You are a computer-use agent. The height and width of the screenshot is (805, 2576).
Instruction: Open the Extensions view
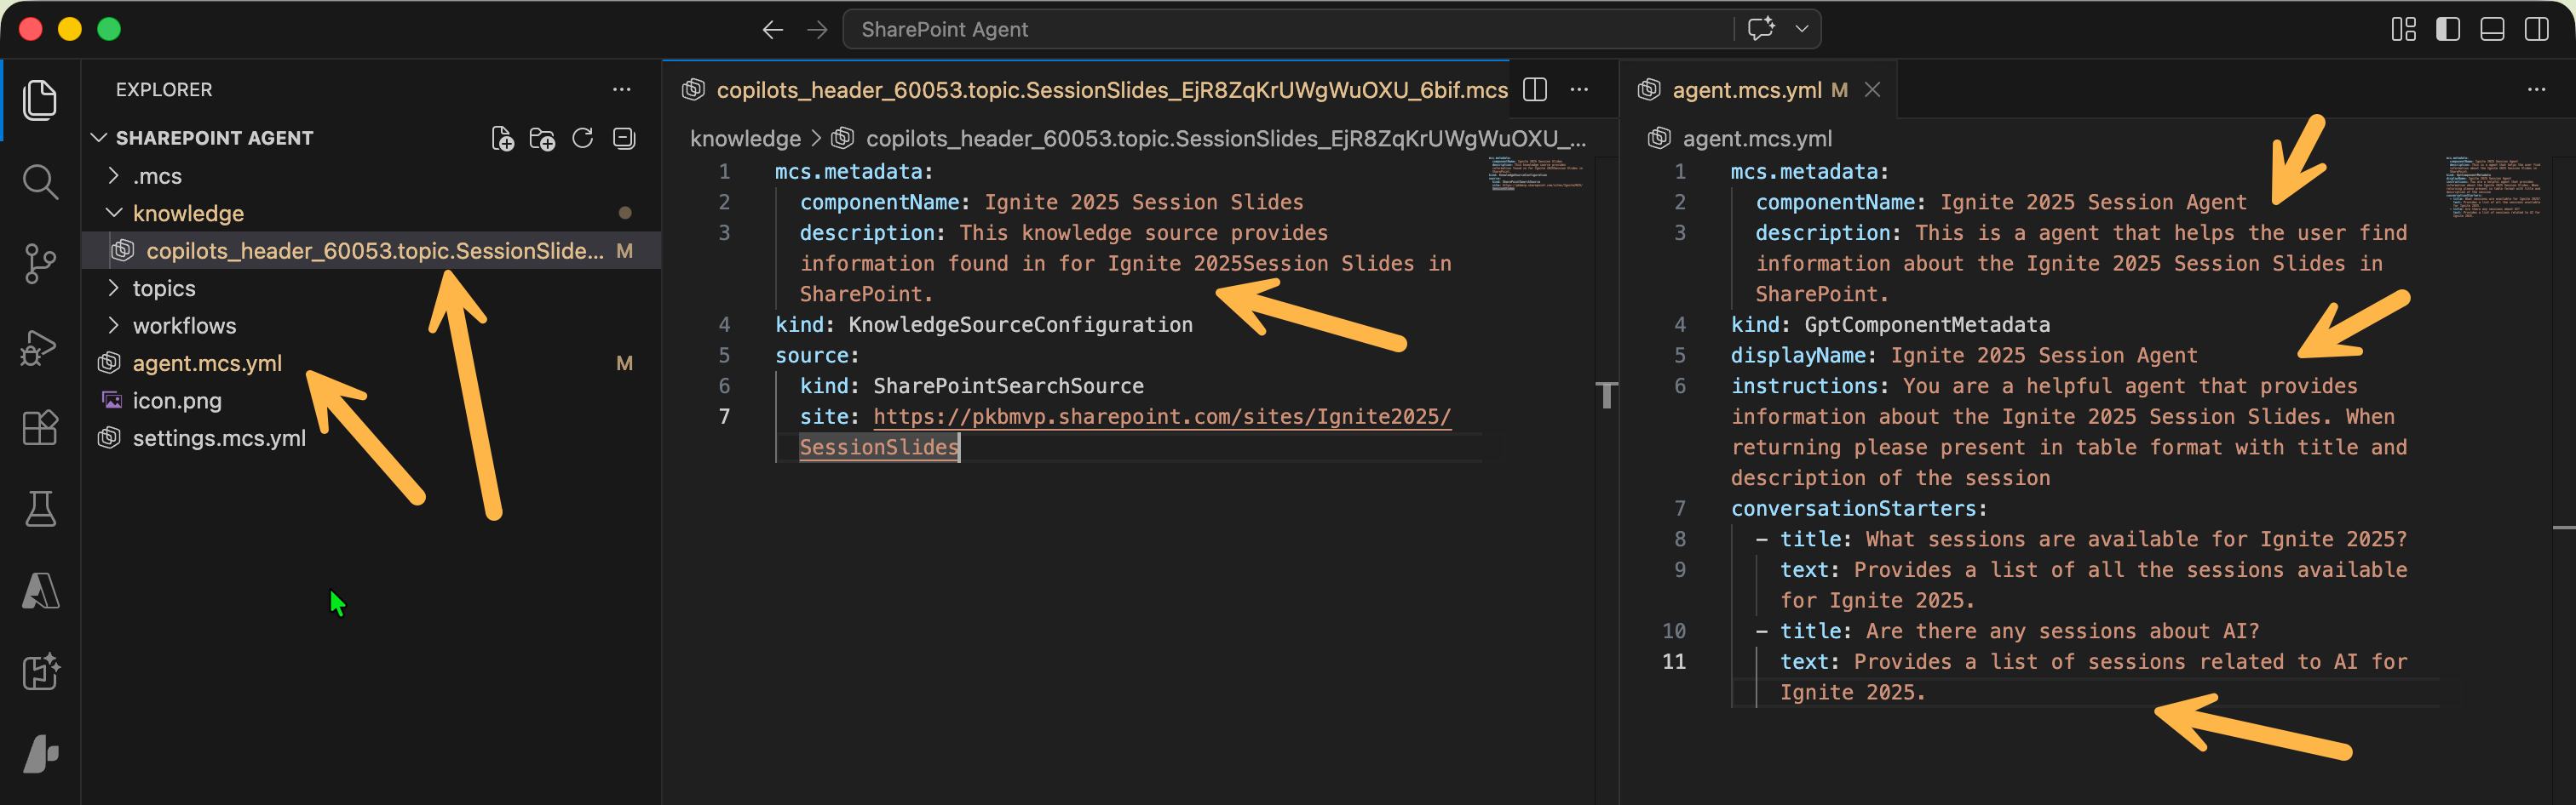[40, 427]
